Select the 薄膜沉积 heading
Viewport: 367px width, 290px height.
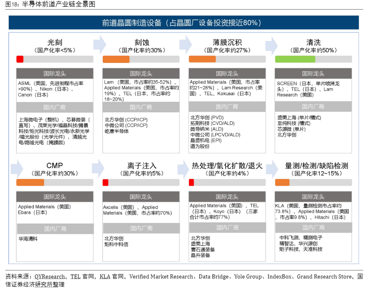point(227,42)
